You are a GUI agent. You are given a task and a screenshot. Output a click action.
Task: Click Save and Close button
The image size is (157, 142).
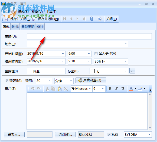(x=18, y=19)
